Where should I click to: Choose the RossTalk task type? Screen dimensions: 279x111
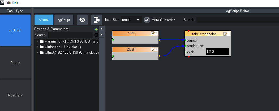click(x=15, y=95)
